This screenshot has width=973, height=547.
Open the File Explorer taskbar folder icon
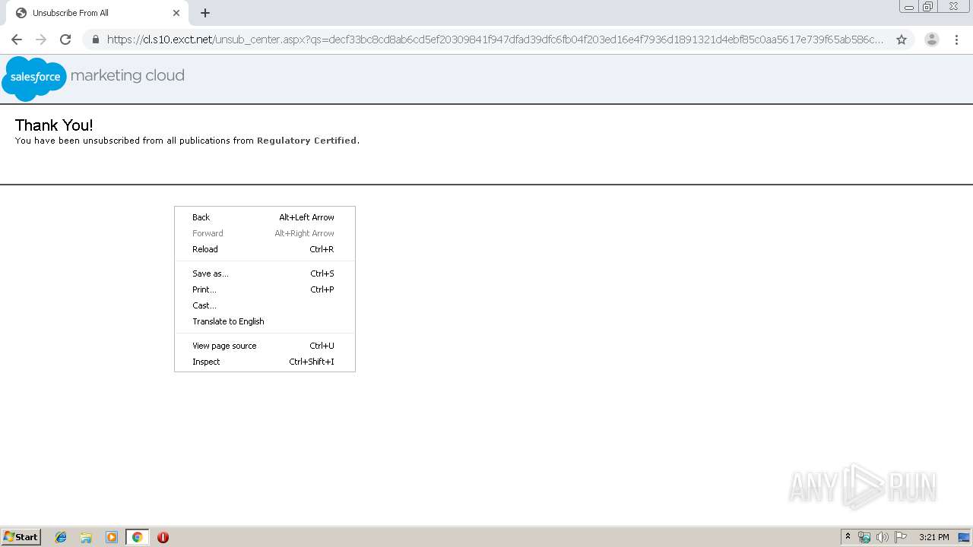tap(86, 537)
